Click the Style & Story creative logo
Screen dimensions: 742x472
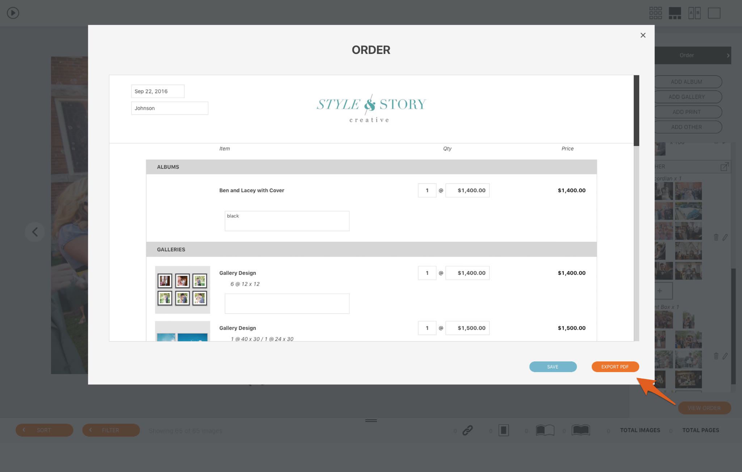click(371, 109)
